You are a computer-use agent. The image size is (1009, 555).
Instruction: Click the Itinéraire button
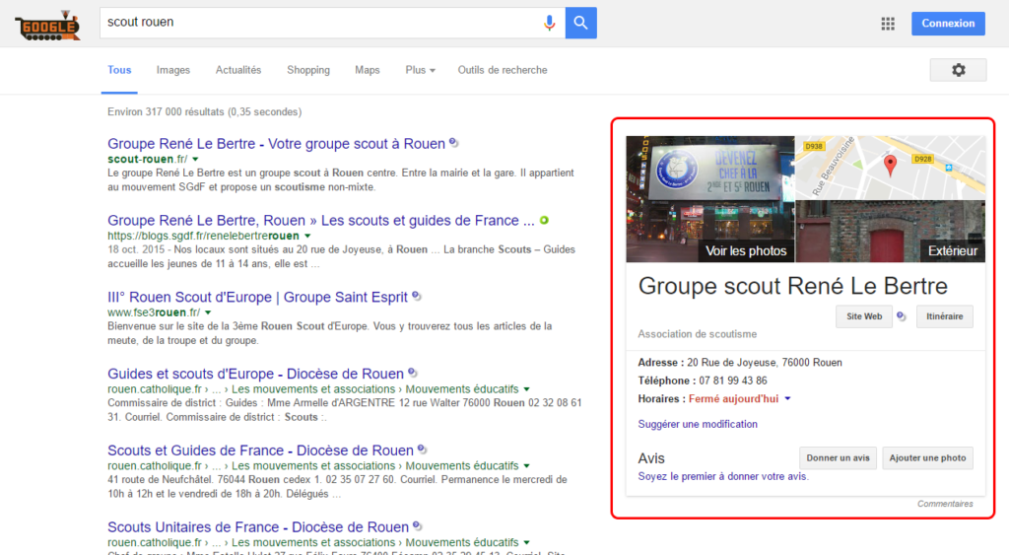point(944,316)
